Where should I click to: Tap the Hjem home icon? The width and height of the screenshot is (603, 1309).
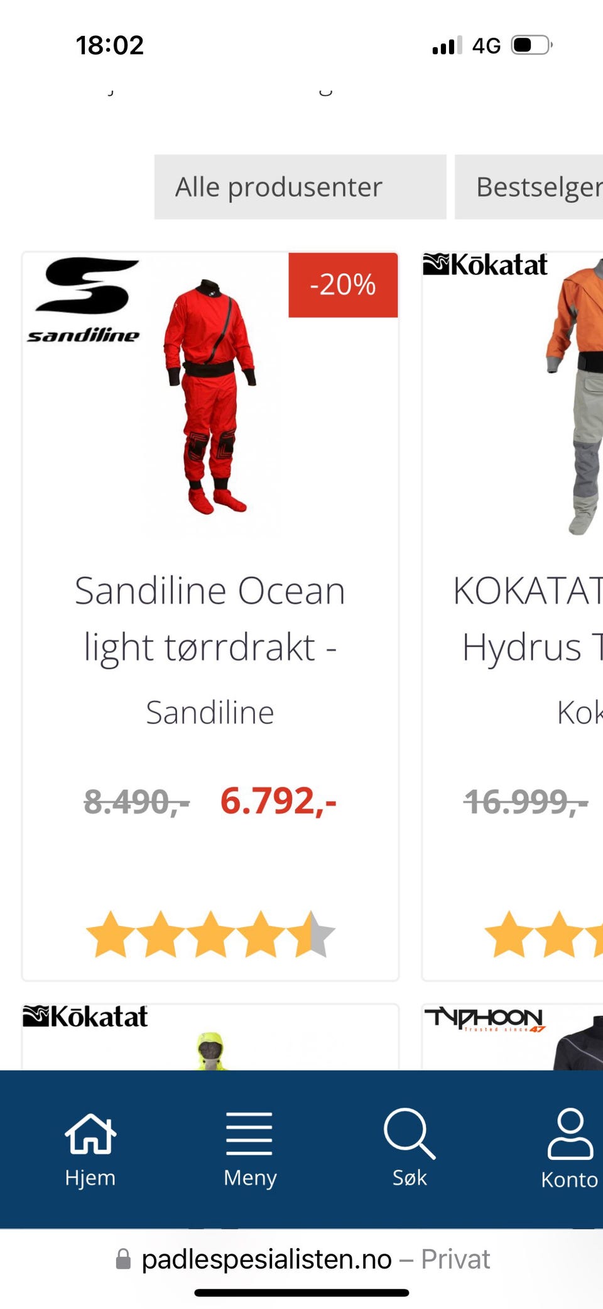coord(90,1134)
